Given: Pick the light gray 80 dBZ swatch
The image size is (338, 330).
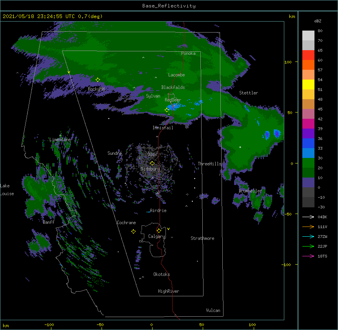Looking at the screenshot, I should tap(308, 36).
